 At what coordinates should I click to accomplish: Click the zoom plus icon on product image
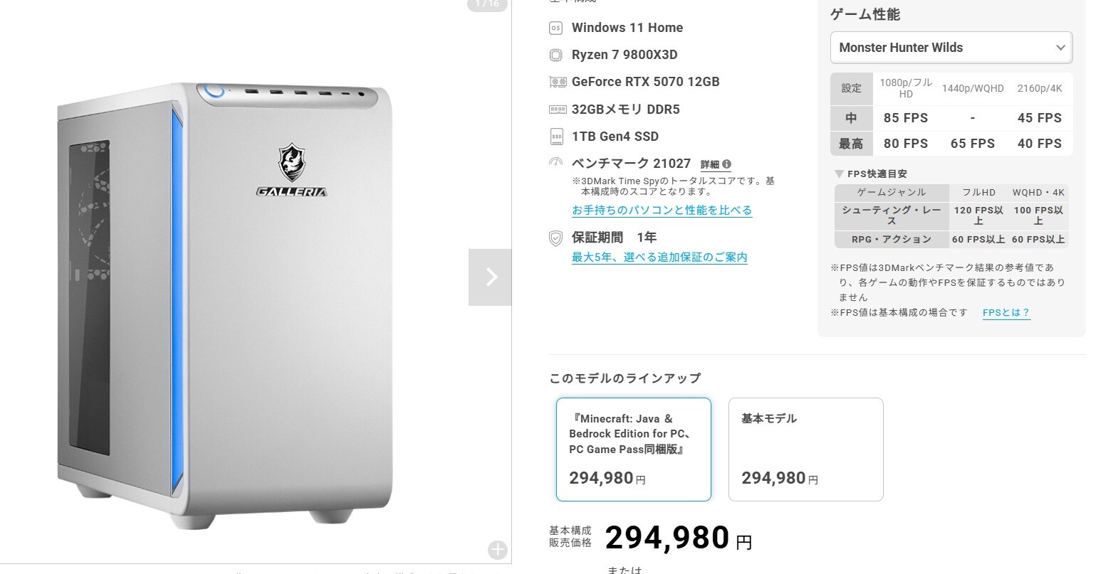coord(497,549)
